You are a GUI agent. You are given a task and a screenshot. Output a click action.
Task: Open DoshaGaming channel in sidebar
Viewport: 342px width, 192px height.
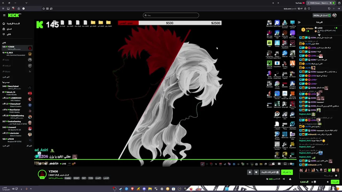pos(17,123)
